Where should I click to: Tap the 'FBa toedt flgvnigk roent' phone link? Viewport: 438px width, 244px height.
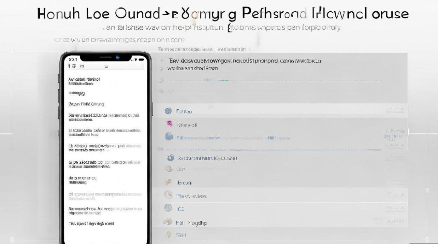[x=91, y=224]
